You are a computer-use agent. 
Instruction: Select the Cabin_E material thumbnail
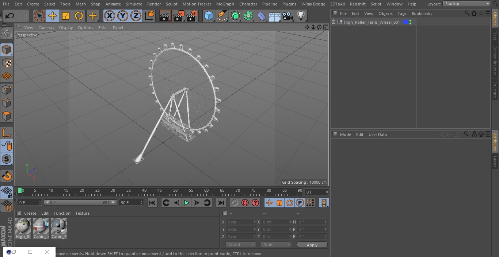pos(59,229)
